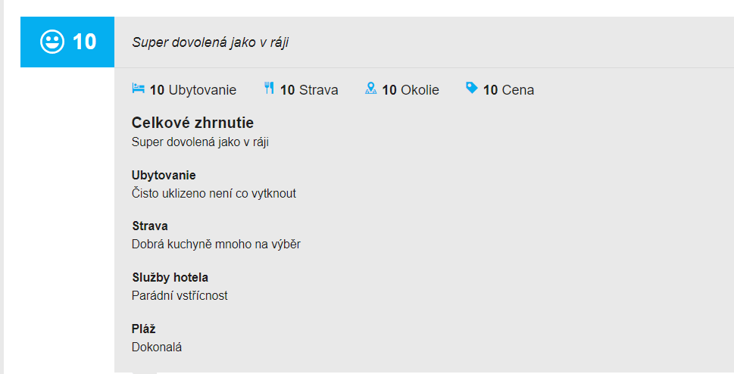Viewport: 734px width, 374px height.
Task: Click the smiley face icon in blue badge
Action: point(52,42)
